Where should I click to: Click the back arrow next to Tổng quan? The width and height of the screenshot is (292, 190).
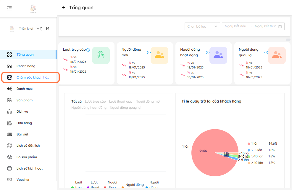coord(63,8)
